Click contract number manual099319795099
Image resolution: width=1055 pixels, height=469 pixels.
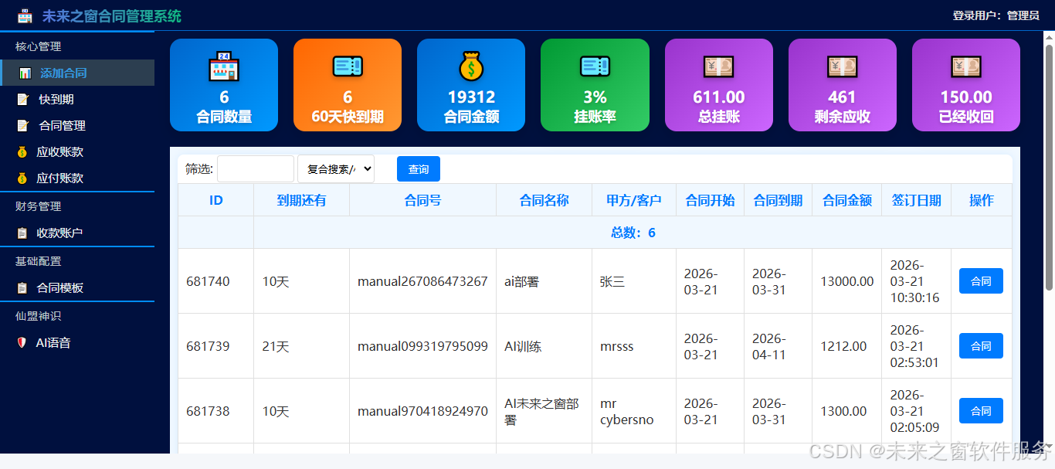(422, 346)
